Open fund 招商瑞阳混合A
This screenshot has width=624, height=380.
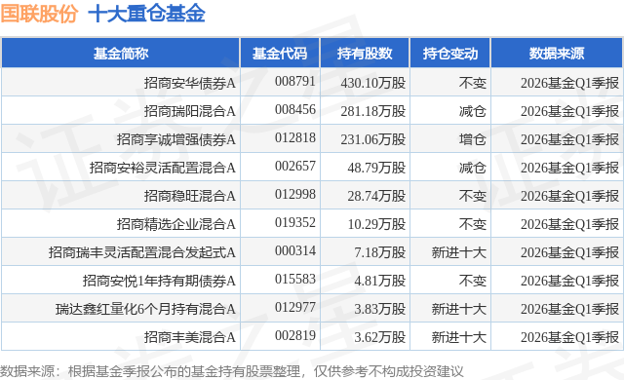coord(190,111)
